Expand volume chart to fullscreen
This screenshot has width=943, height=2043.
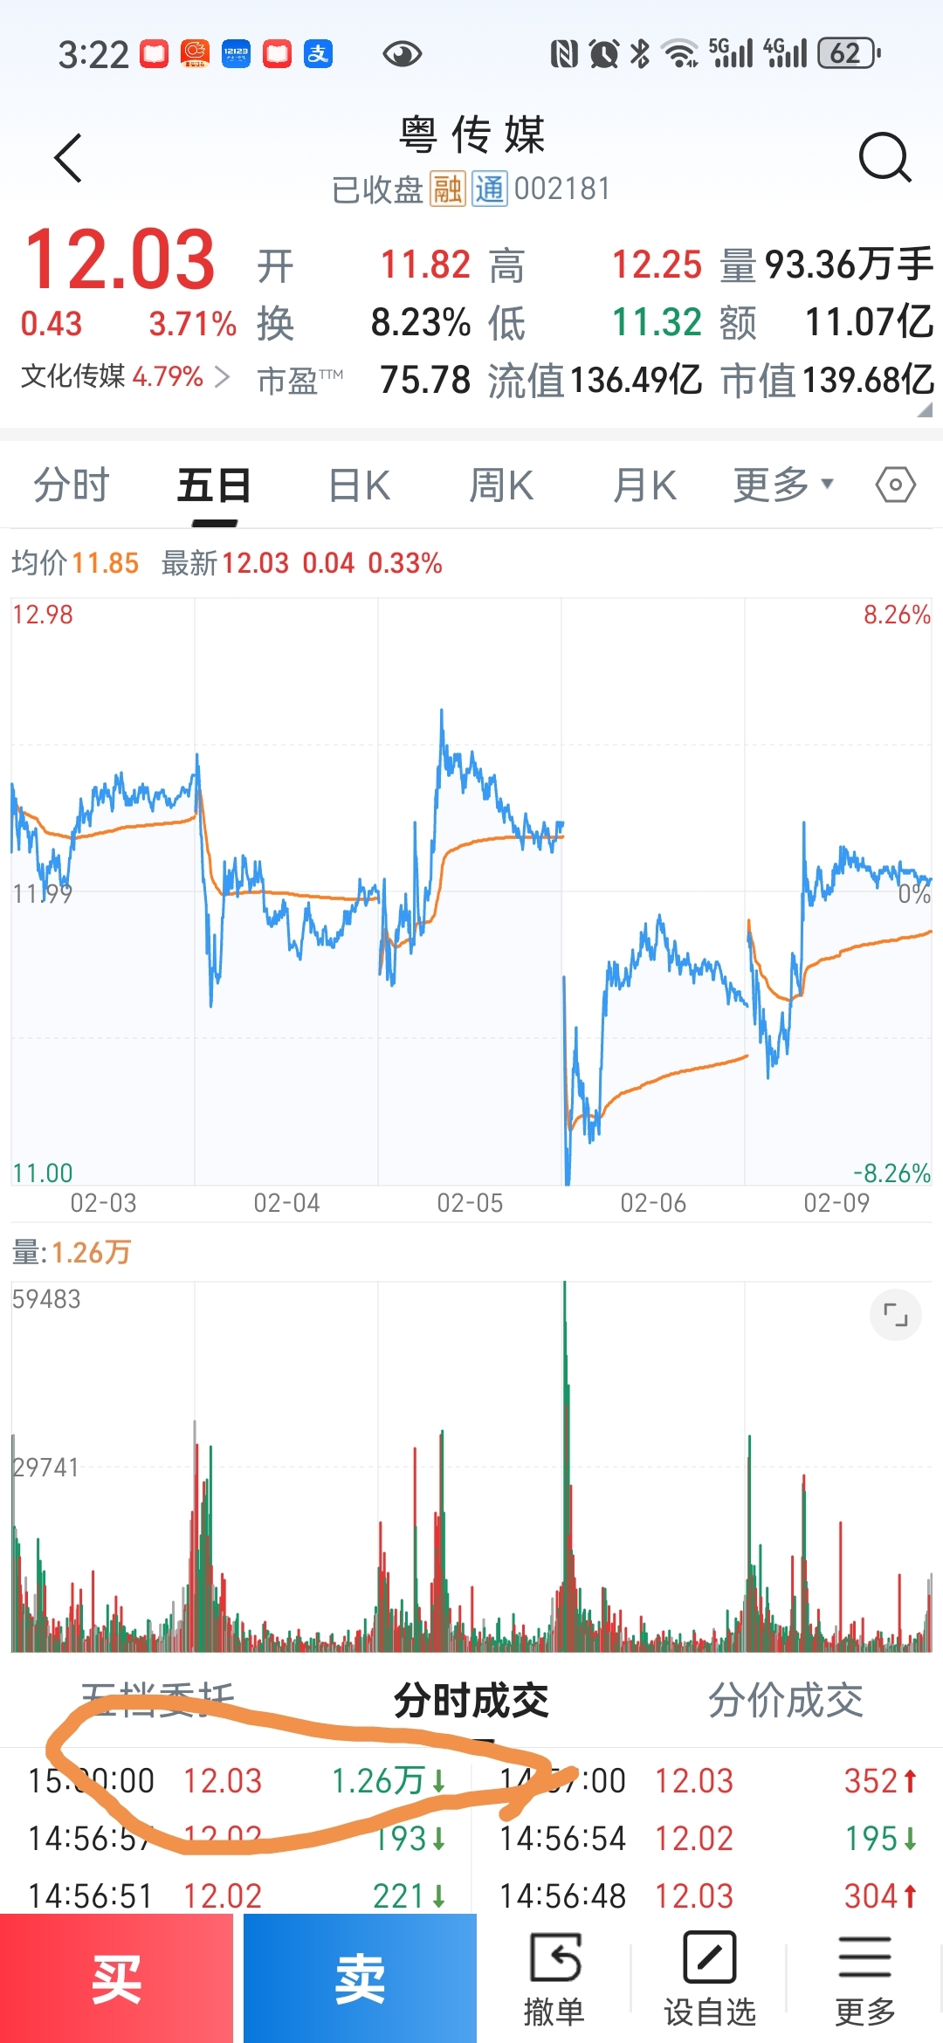click(x=895, y=1315)
